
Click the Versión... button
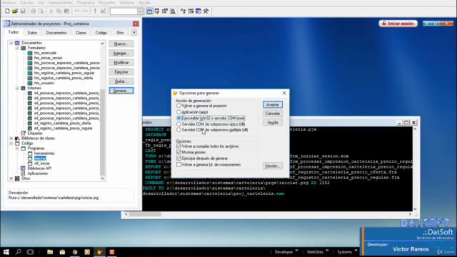[273, 166]
